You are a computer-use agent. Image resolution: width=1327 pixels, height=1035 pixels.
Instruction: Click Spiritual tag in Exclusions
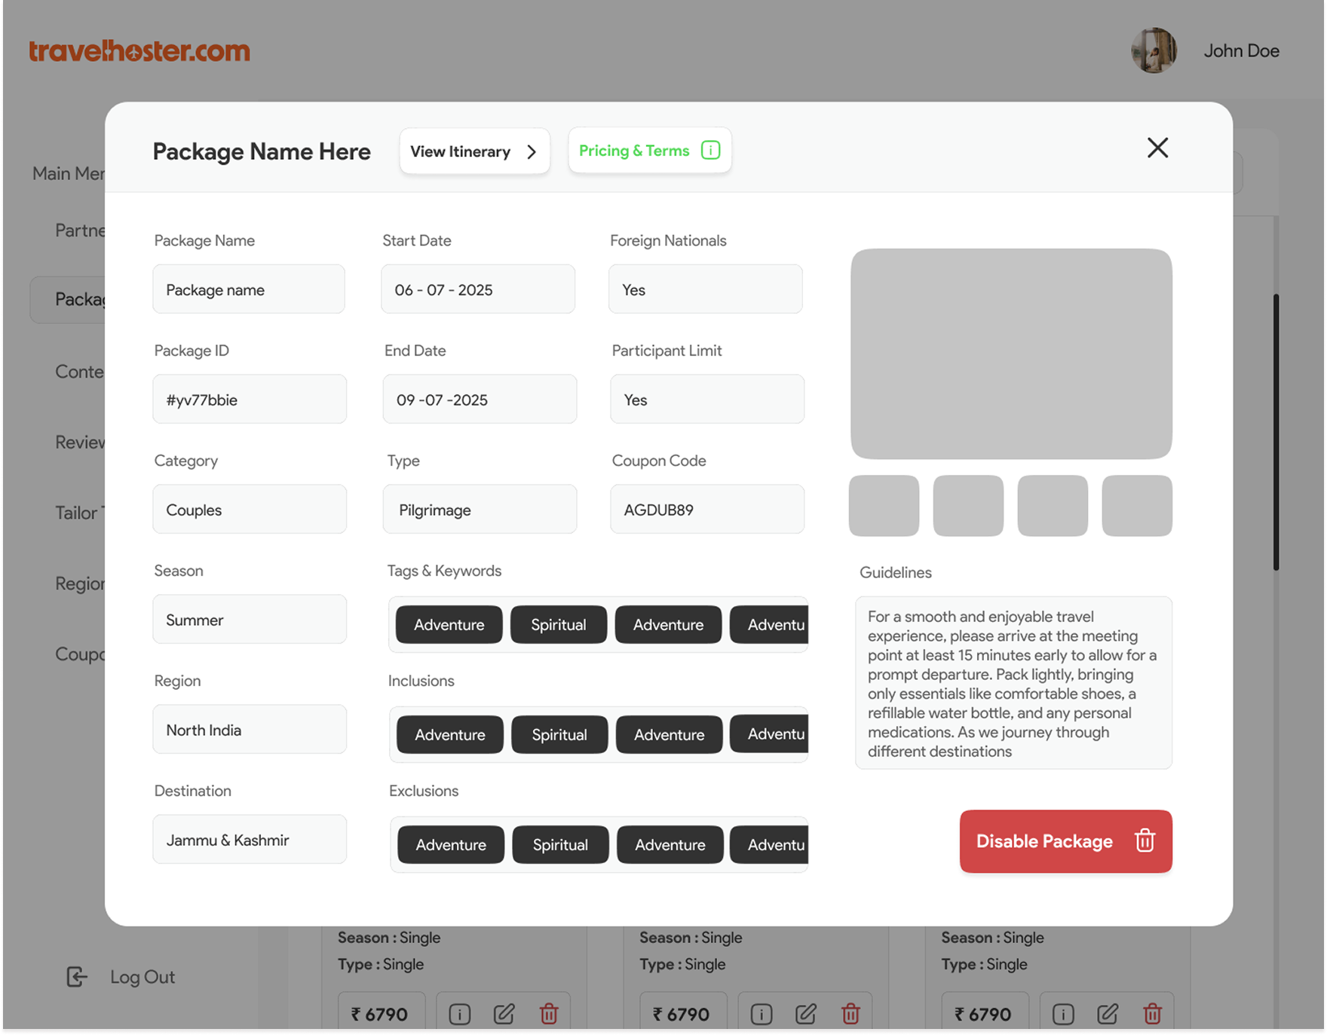click(560, 845)
